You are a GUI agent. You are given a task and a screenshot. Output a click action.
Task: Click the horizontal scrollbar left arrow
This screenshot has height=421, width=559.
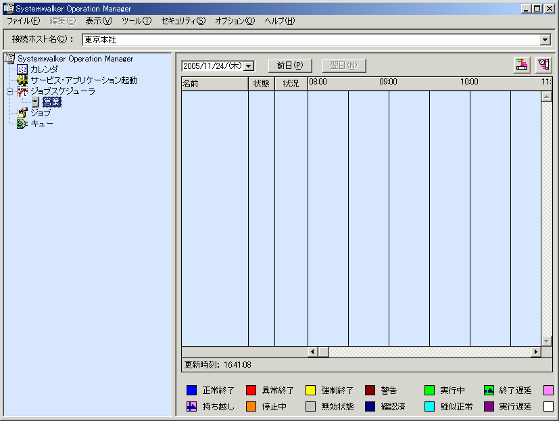click(313, 352)
